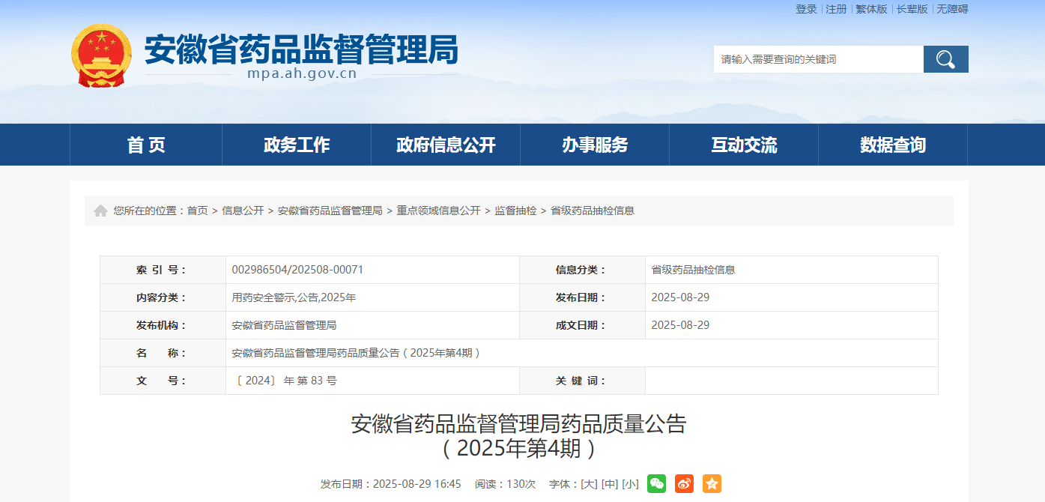Switch to 繁体版 version
This screenshot has height=502, width=1045.
(x=871, y=9)
